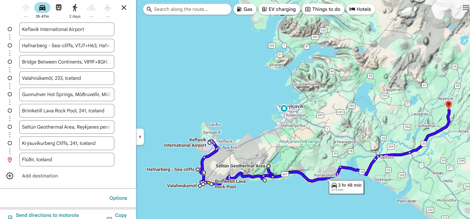Click the destination pin icon beside Flúðir row
Image resolution: width=470 pixels, height=219 pixels.
10,160
